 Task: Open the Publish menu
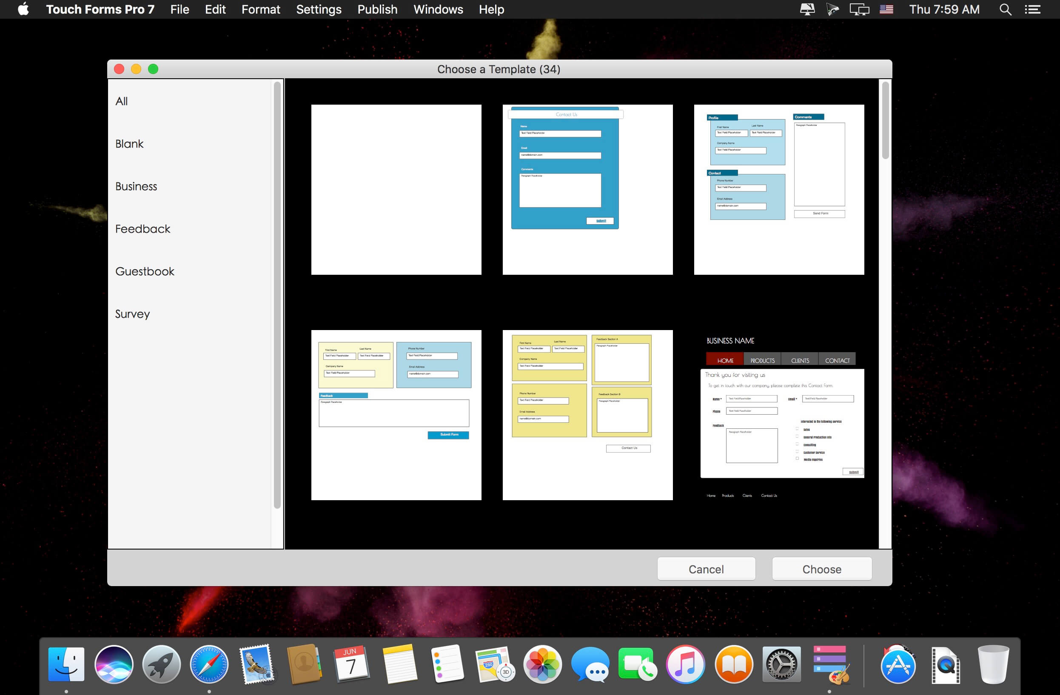pos(377,9)
